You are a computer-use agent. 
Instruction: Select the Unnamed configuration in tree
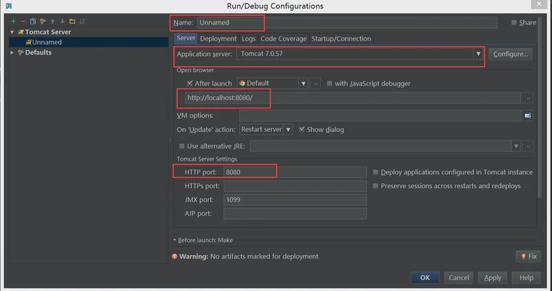pyautogui.click(x=89, y=42)
